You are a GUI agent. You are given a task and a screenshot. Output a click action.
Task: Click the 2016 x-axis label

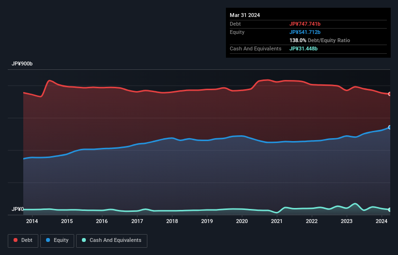[102, 221]
